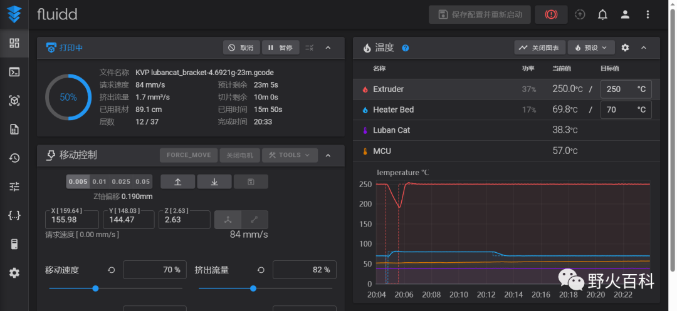Open the temperature help question icon
The height and width of the screenshot is (311, 677).
405,48
